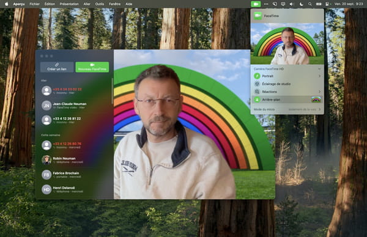
Task: Click Robin Neuman's photo avatar
Action: [46, 160]
